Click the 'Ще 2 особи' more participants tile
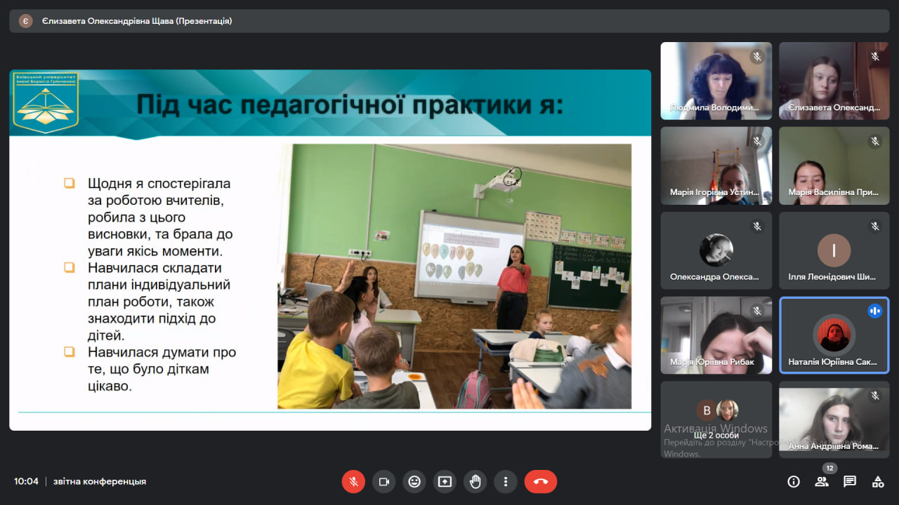This screenshot has width=899, height=505. 716,419
